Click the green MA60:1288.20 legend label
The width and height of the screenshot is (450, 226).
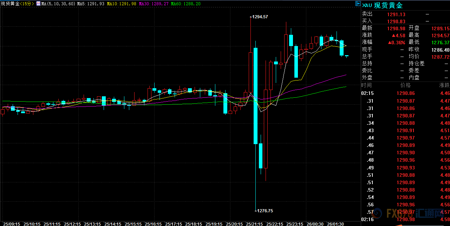click(186, 4)
